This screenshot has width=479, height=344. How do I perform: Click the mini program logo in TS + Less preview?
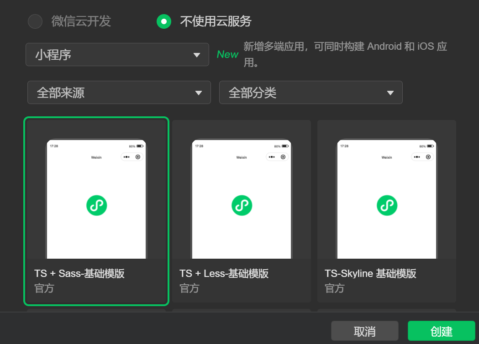point(242,205)
